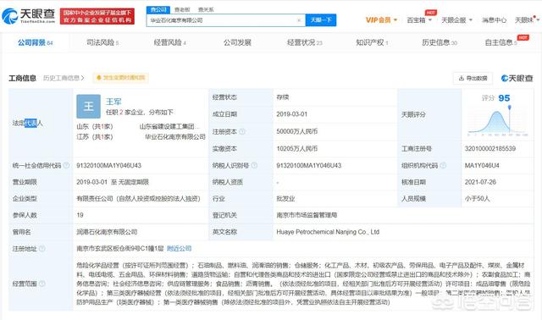542x320 pixels.
Task: Select the 查关系 search tab
Action: pos(206,9)
